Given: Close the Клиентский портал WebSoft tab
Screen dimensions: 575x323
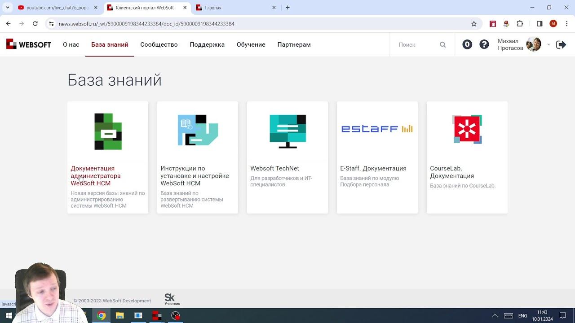Looking at the screenshot, I should [x=185, y=8].
